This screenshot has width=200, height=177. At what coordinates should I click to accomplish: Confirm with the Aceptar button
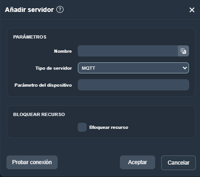tap(137, 162)
